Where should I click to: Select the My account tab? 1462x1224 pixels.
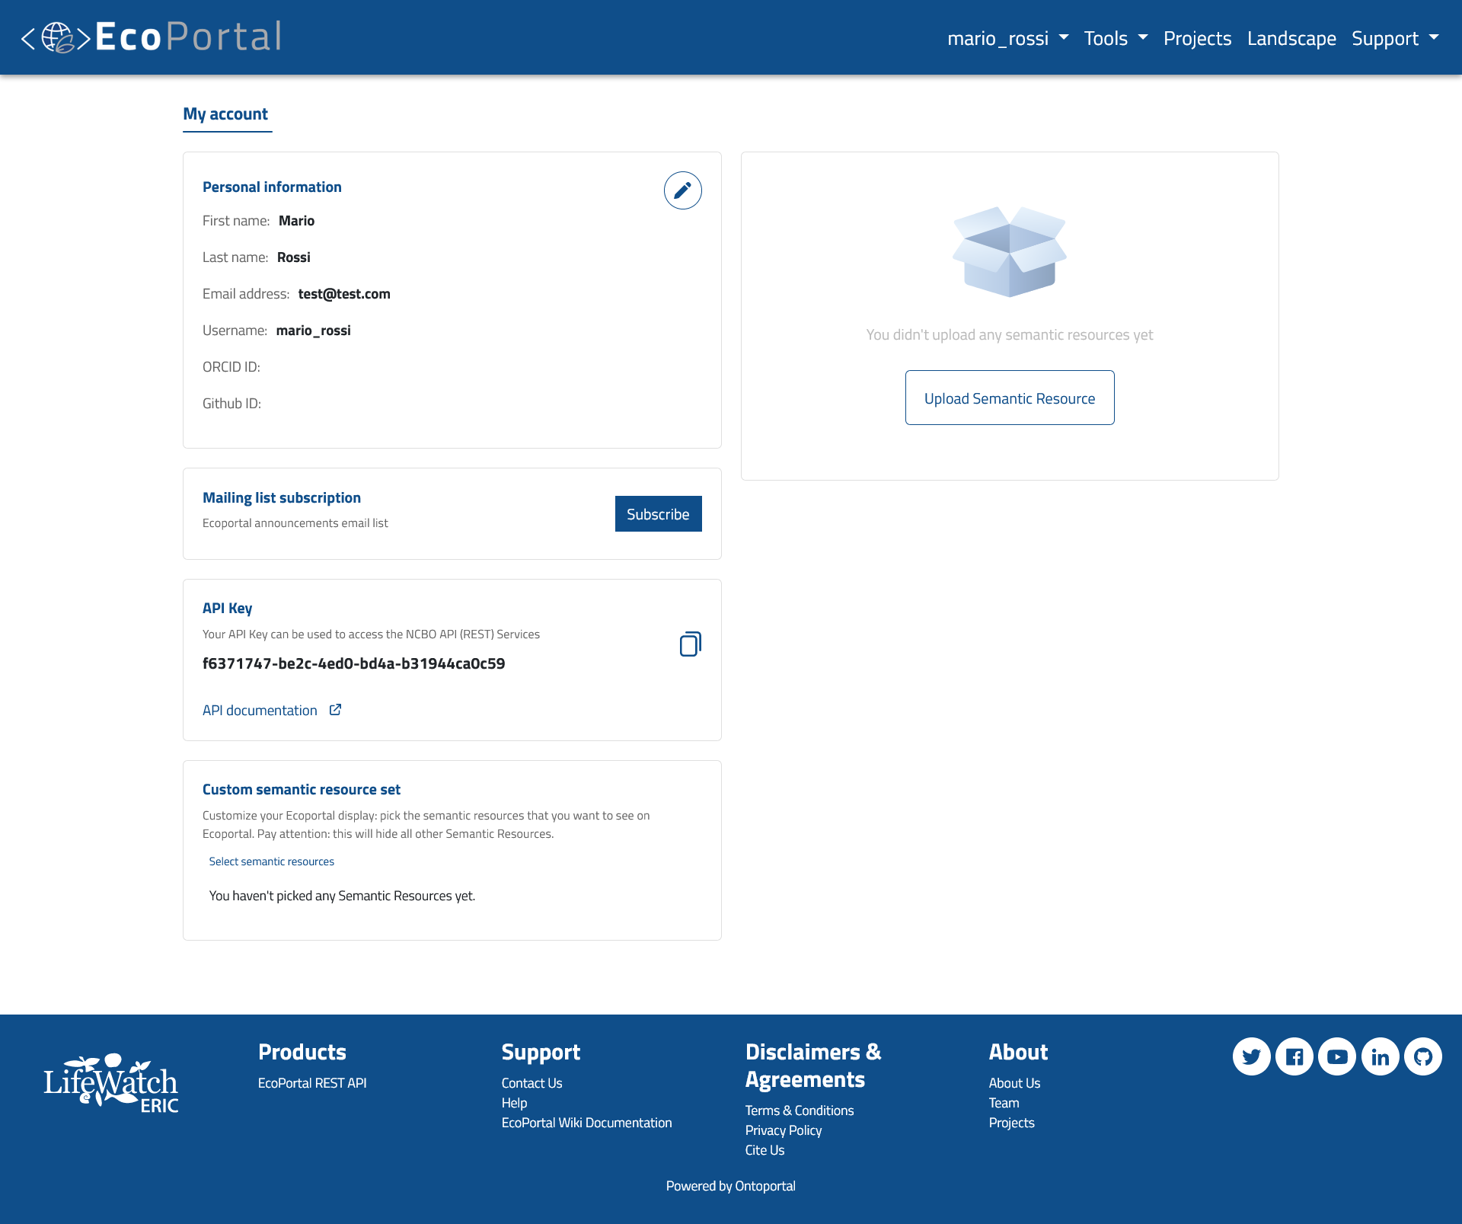pos(225,114)
